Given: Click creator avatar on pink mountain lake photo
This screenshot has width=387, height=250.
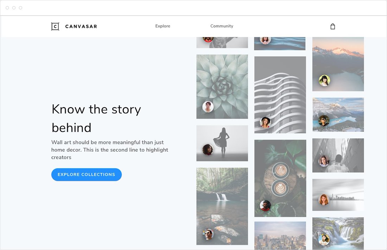Looking at the screenshot, I should 324,81.
